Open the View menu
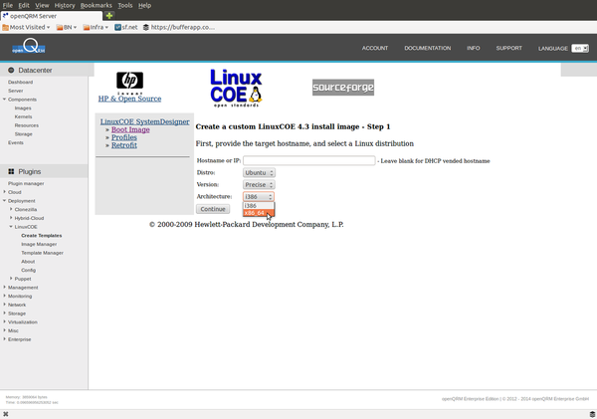597x419 pixels. click(x=42, y=5)
